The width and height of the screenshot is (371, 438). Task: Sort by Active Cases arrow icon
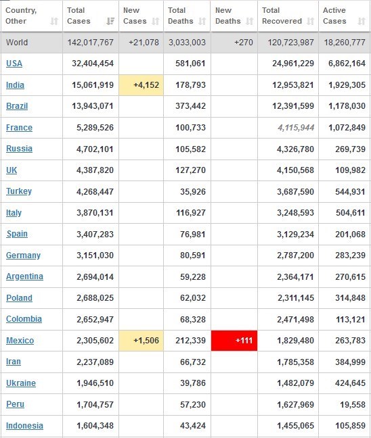click(362, 21)
